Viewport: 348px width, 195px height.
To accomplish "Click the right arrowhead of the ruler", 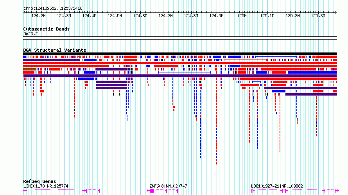I will pos(336,12).
